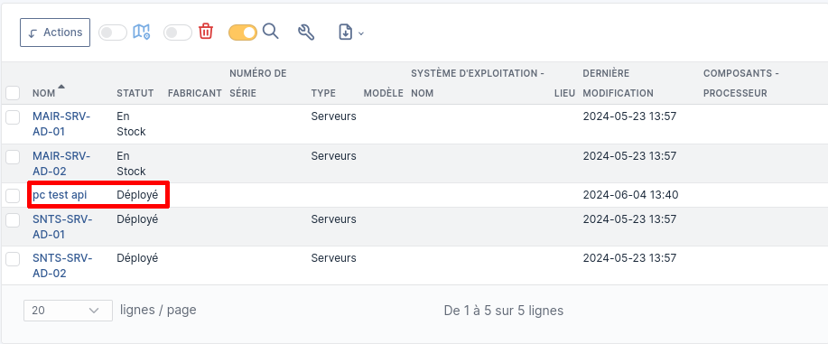This screenshot has width=828, height=344.
Task: Click Déployé status of SNTS-SRV-AD-01
Action: 137,219
